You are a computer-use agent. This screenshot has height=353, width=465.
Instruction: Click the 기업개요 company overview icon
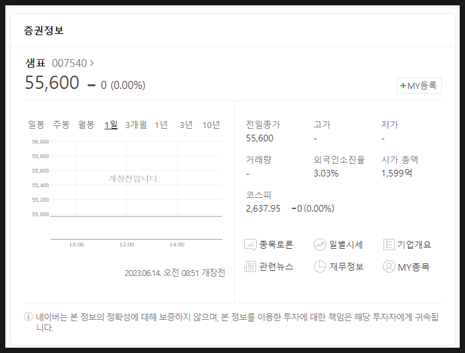click(x=389, y=245)
